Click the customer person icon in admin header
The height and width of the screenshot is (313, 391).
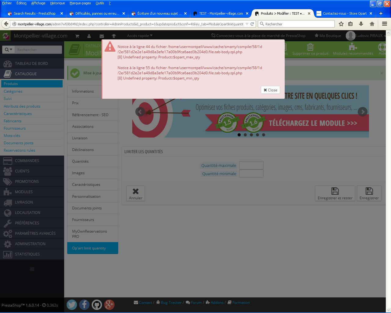tap(89, 36)
